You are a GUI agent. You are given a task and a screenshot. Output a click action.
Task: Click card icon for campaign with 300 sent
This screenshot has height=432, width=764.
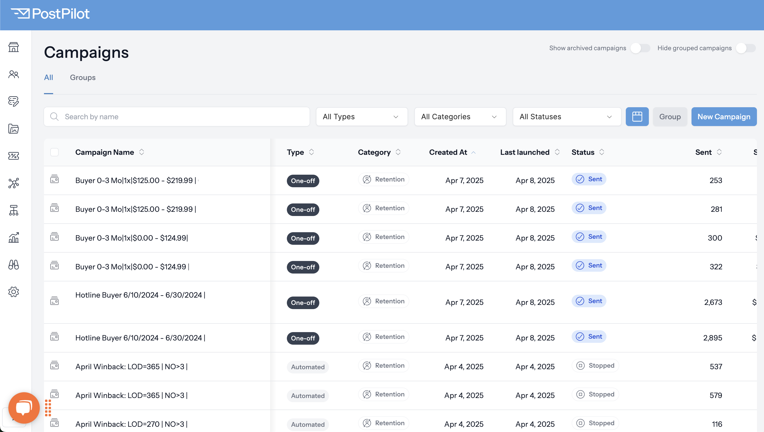coord(54,236)
